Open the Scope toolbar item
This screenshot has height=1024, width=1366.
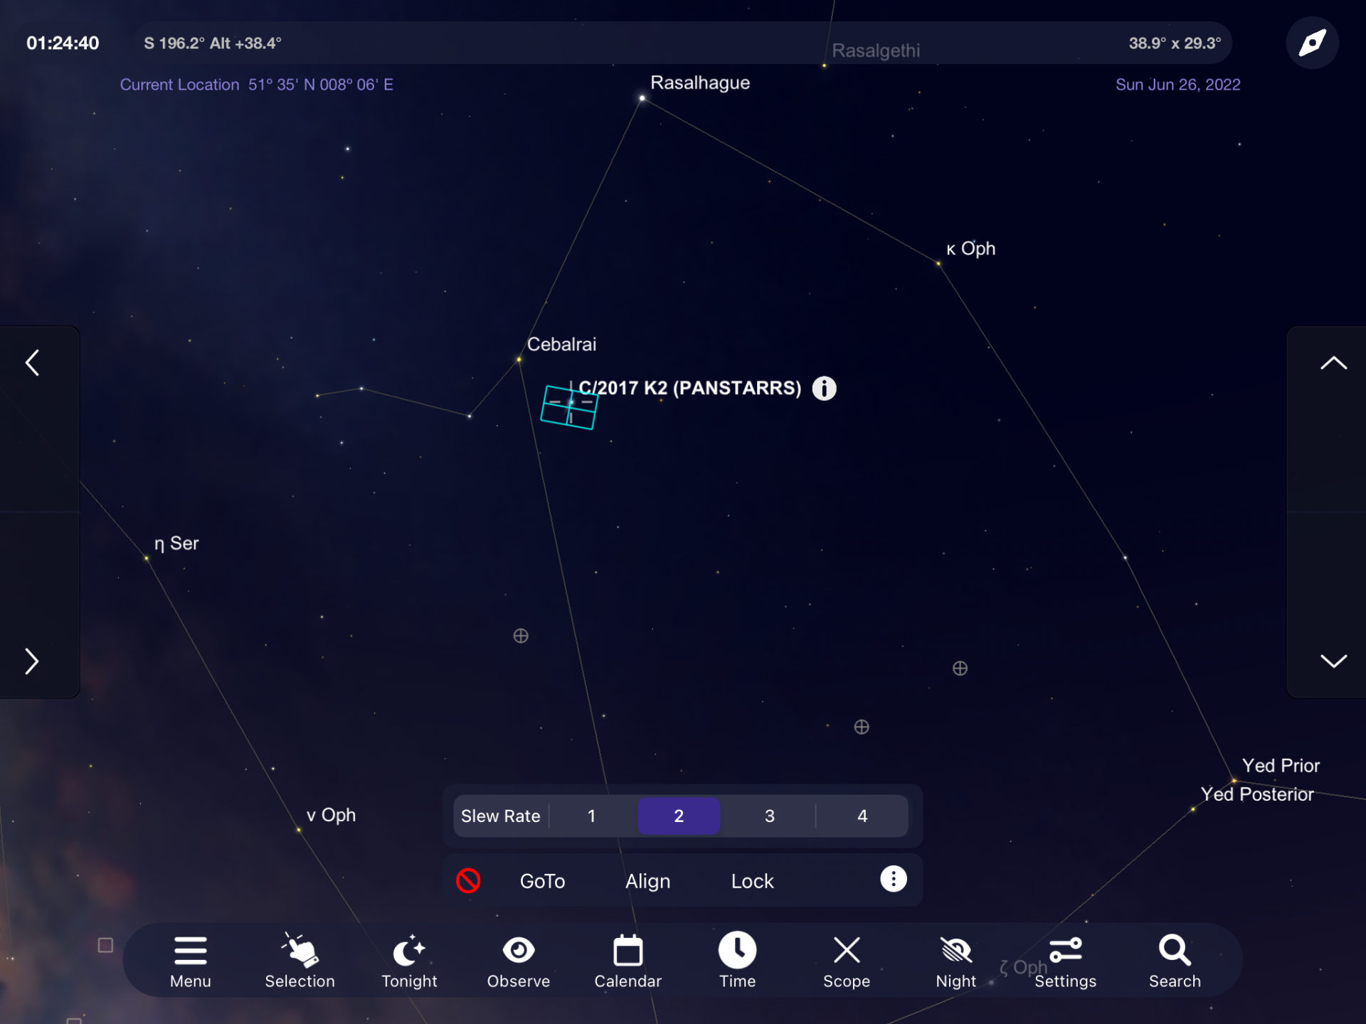coord(847,961)
